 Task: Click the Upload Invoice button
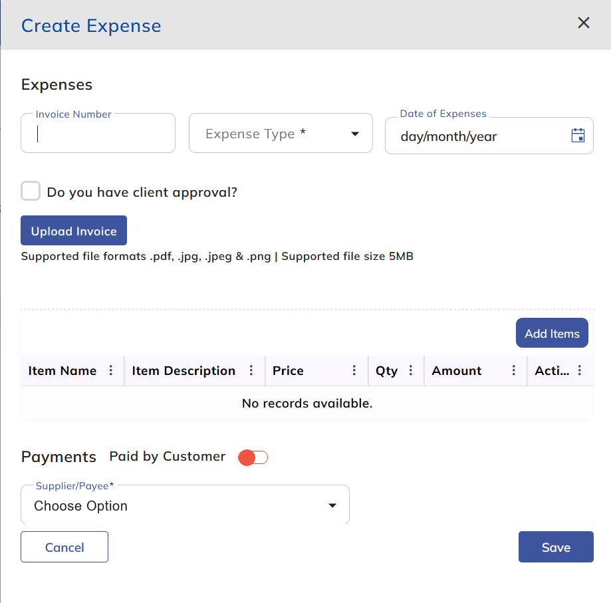[x=74, y=231]
